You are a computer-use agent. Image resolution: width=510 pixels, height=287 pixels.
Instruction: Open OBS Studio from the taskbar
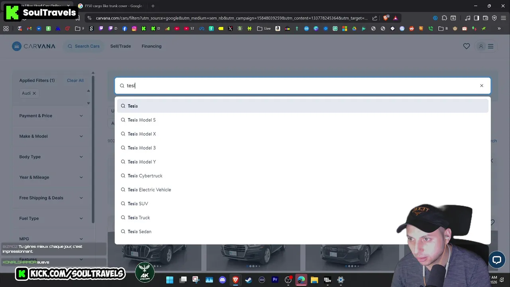pos(288,280)
